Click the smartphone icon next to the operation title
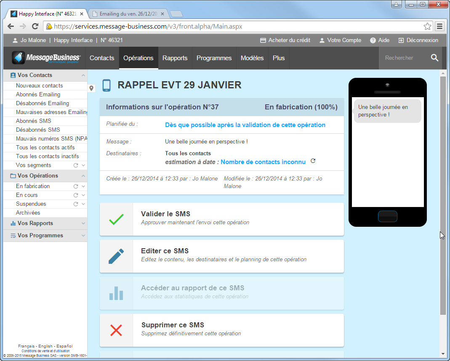 [x=106, y=85]
